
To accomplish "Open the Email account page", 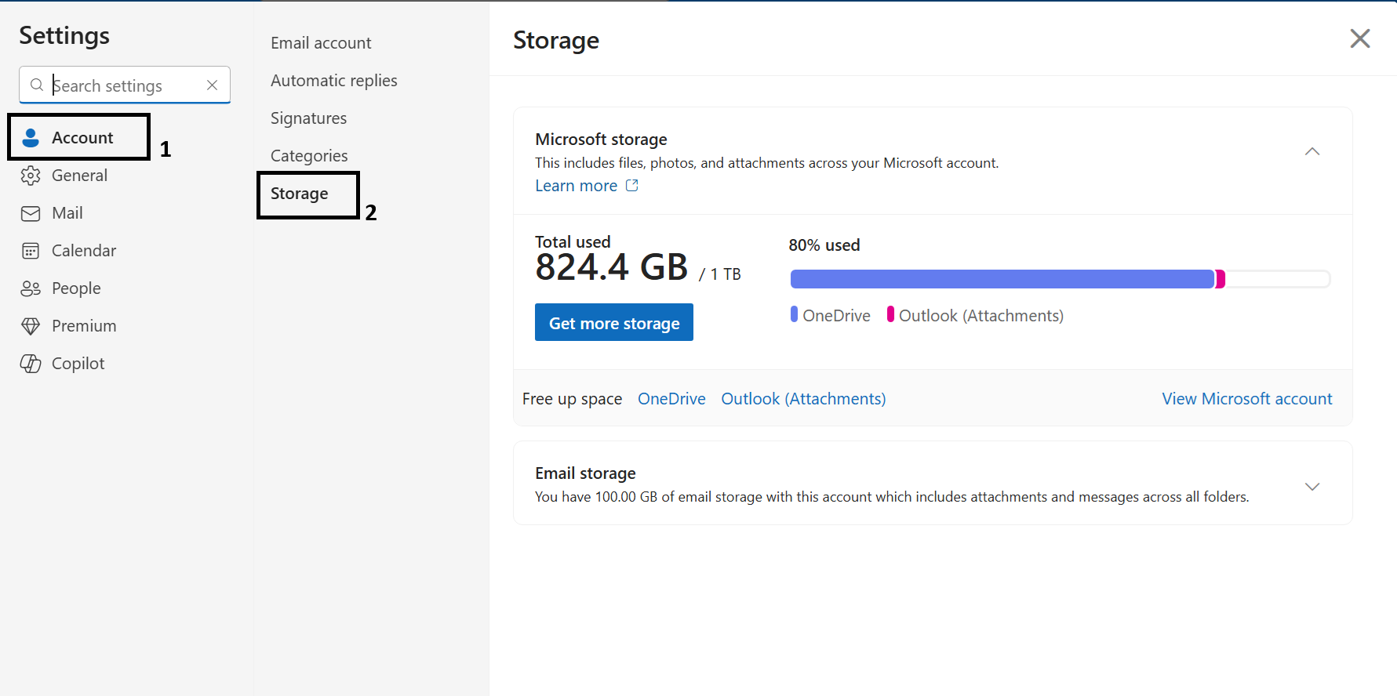I will tap(321, 43).
